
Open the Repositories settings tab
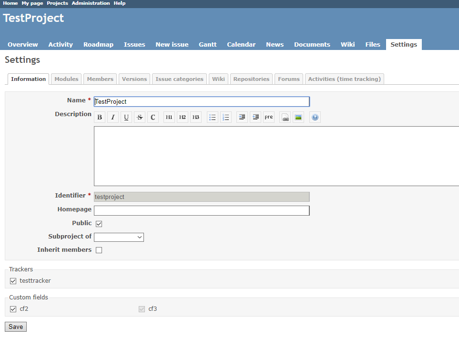[x=251, y=79]
